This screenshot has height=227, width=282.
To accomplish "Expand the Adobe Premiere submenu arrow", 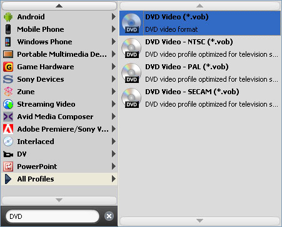I will 114,129.
